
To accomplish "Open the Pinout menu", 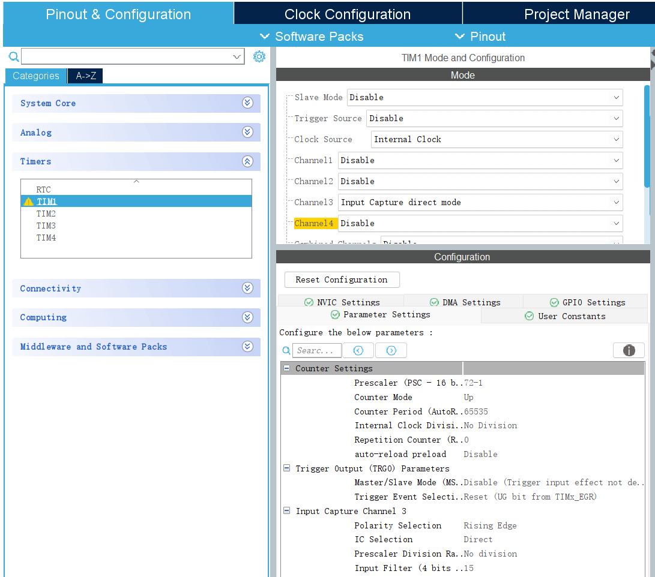I will [480, 37].
